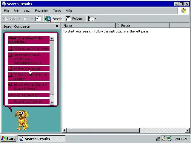
Task: Open the Forward history dropdown arrow
Action: [32, 18]
